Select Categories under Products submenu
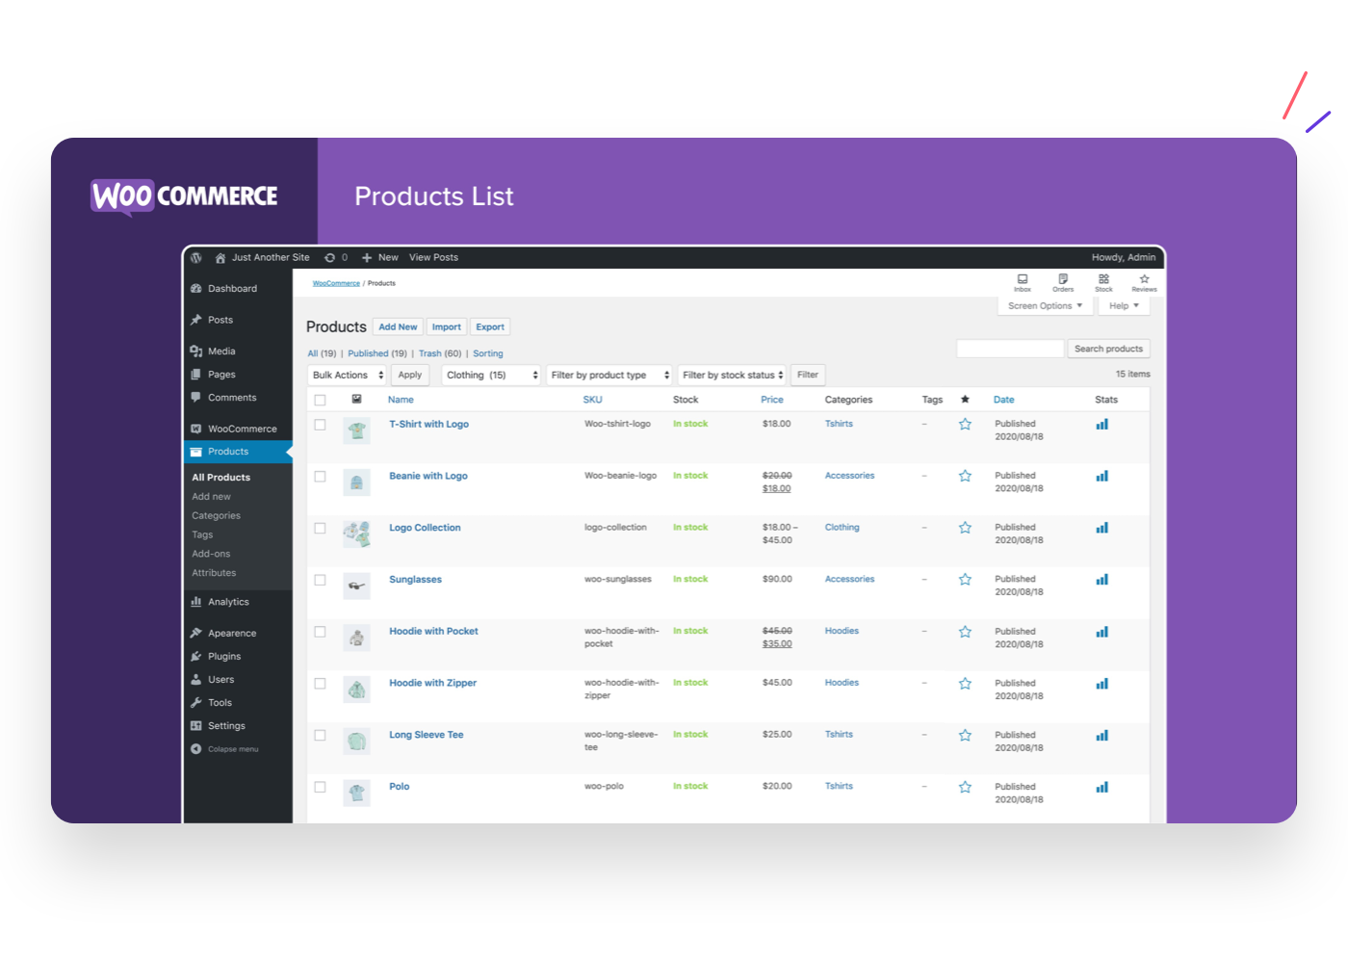Image resolution: width=1348 pixels, height=963 pixels. tap(216, 516)
